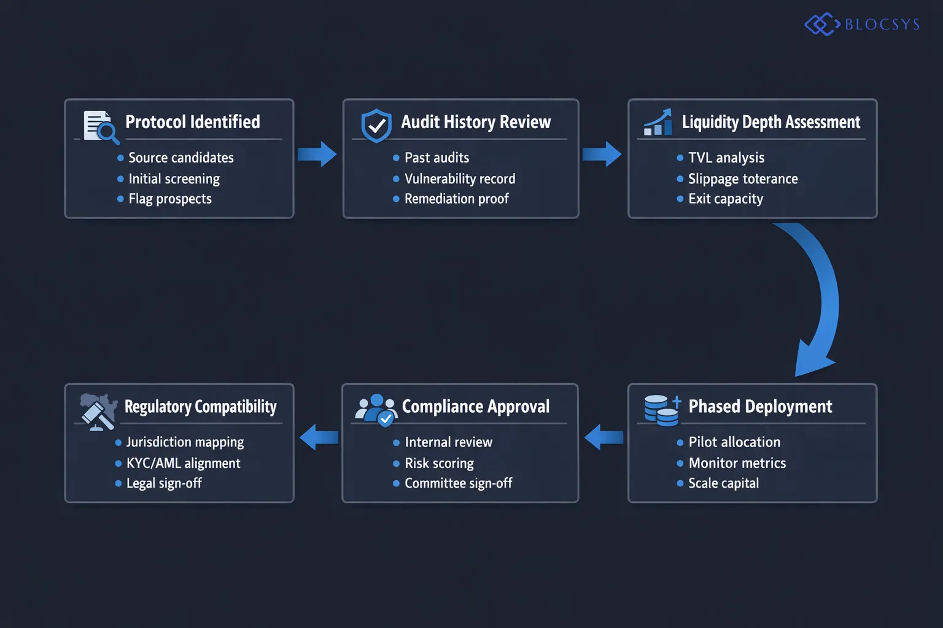The image size is (943, 628).
Task: Click the BLOCSYS logo mark in the corner
Action: click(x=821, y=24)
